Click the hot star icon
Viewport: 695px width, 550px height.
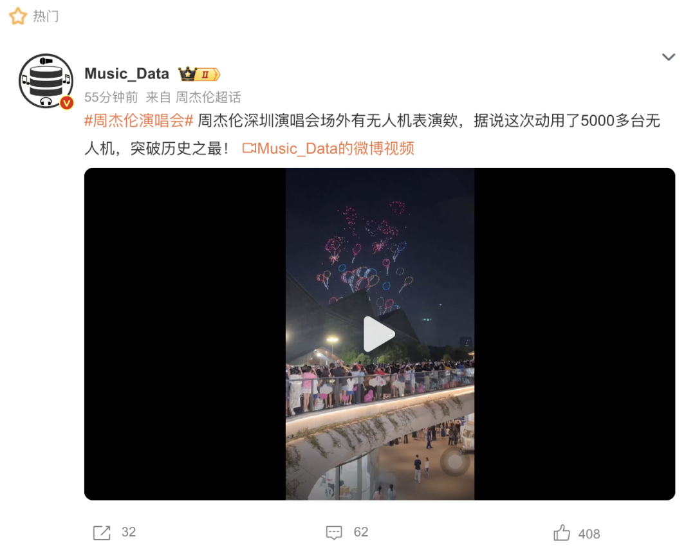[18, 16]
